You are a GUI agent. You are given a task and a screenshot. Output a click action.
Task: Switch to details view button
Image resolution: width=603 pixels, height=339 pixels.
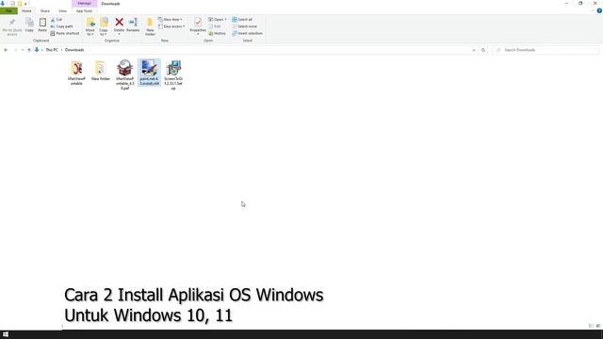point(591,326)
